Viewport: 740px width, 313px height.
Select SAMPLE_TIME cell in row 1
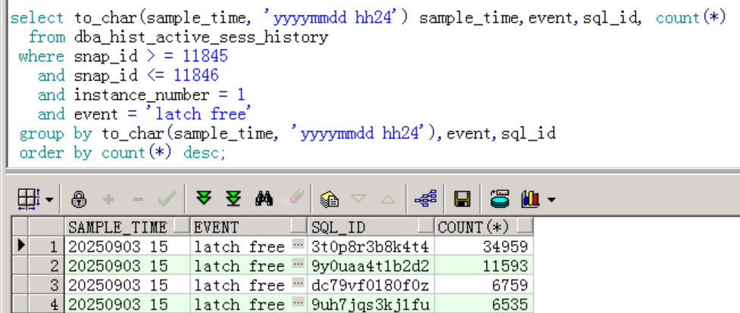coord(127,246)
